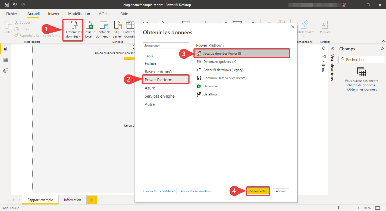The image size is (386, 211).
Task: Click the zoom in plus button
Action: [358, 208]
